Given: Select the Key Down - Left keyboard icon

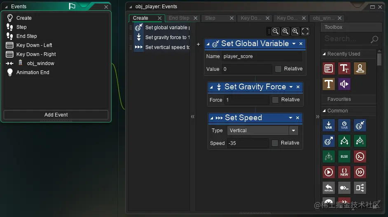Looking at the screenshot, I should [9, 45].
